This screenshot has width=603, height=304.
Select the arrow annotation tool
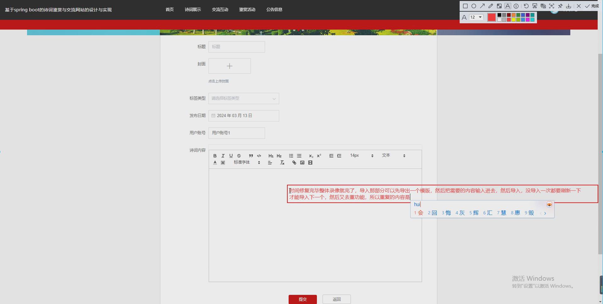[482, 6]
